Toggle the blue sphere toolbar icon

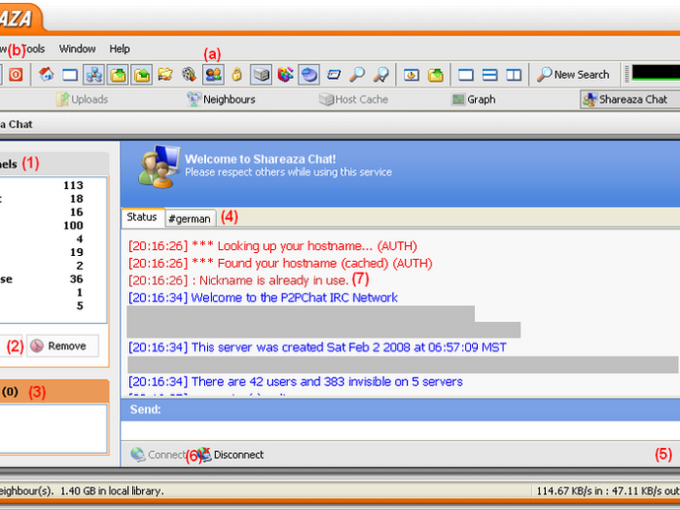pyautogui.click(x=308, y=75)
